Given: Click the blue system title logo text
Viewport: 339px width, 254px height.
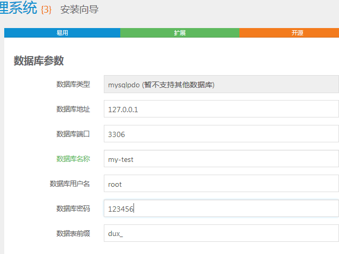Looking at the screenshot, I should pyautogui.click(x=19, y=8).
